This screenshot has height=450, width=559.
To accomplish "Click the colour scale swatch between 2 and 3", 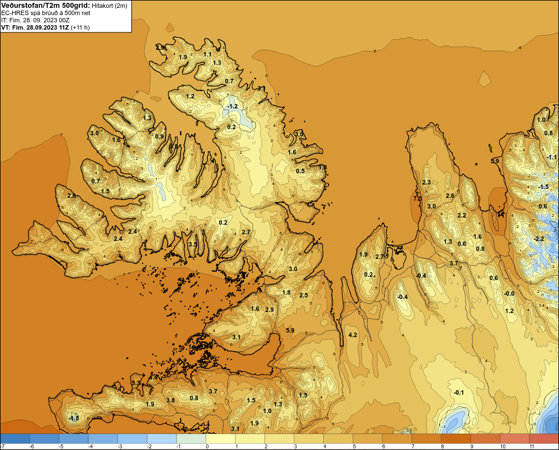I will [279, 439].
